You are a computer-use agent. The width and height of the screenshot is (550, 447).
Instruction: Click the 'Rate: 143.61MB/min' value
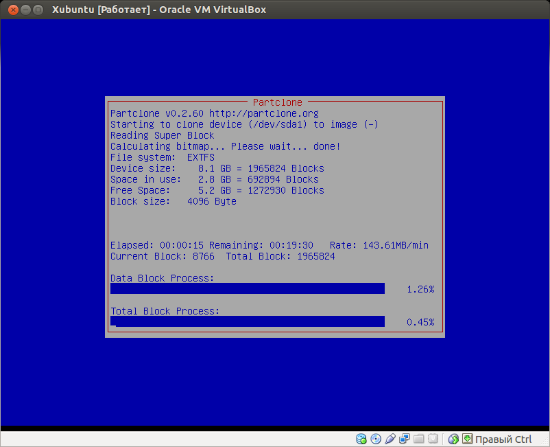[379, 245]
